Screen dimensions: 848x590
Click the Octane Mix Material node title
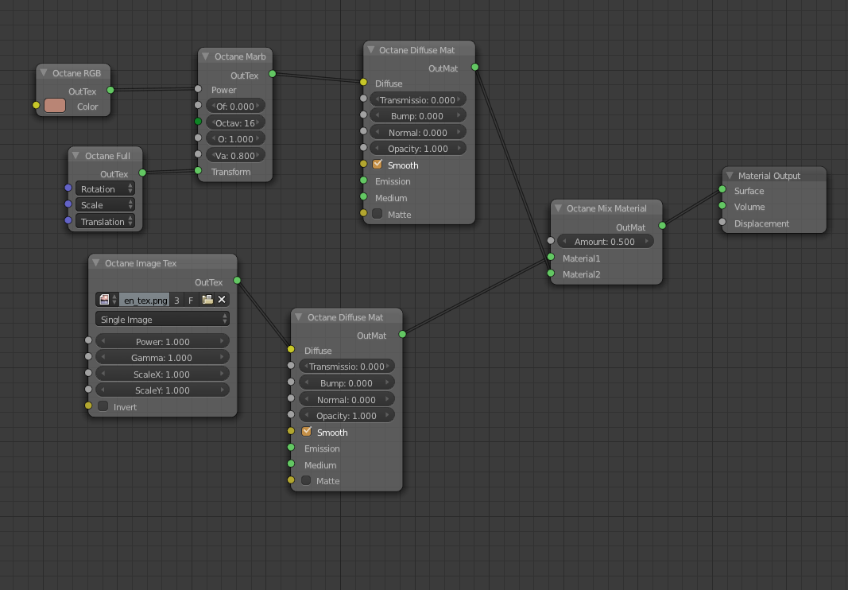click(x=606, y=208)
